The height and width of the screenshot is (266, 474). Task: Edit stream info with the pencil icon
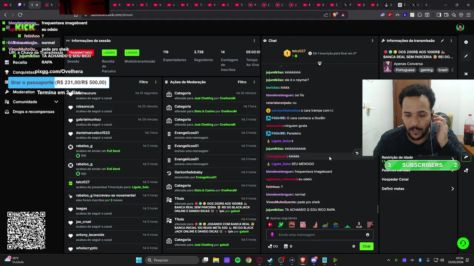442,41
